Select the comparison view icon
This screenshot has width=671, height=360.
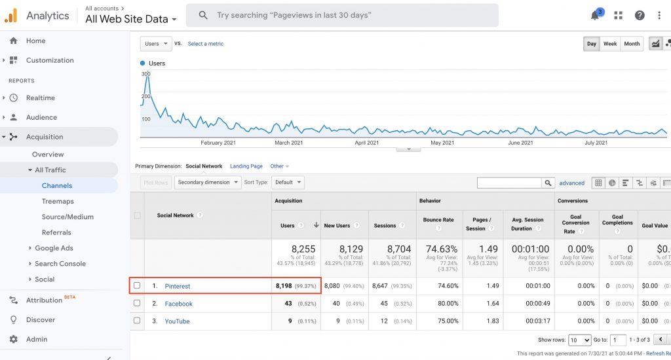pyautogui.click(x=640, y=183)
